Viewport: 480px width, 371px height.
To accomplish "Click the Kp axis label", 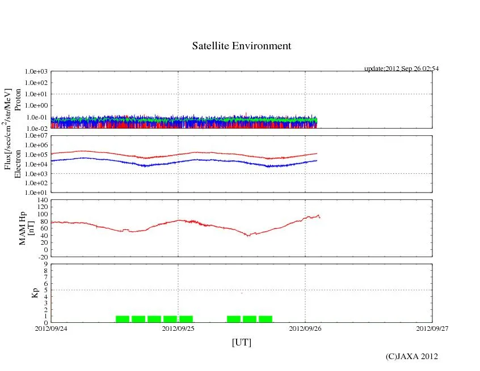I will click(35, 293).
